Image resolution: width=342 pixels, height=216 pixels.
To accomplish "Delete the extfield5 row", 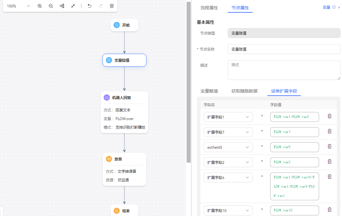I will (330, 146).
